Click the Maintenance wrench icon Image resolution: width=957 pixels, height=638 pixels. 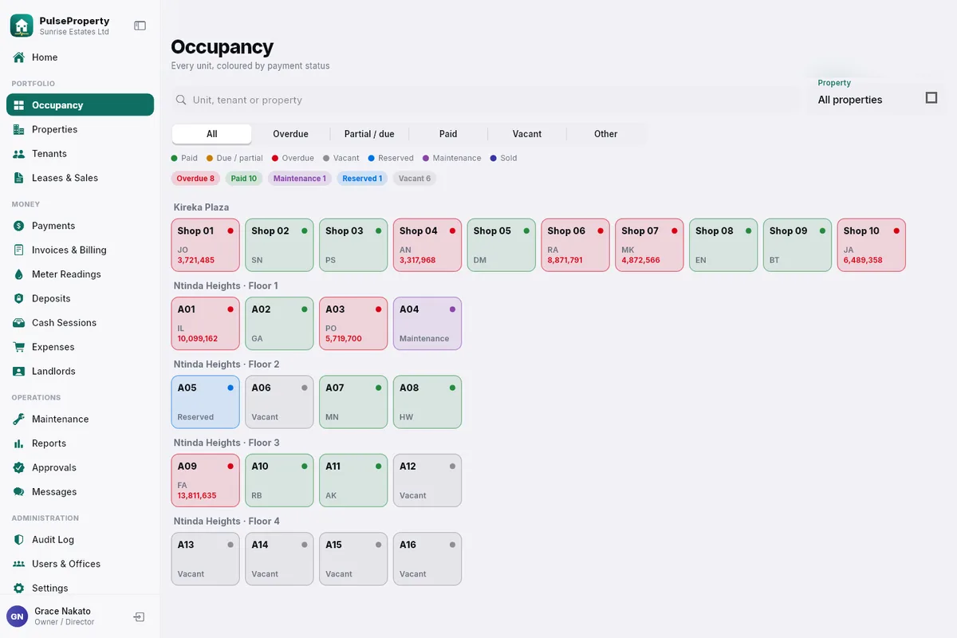coord(18,419)
